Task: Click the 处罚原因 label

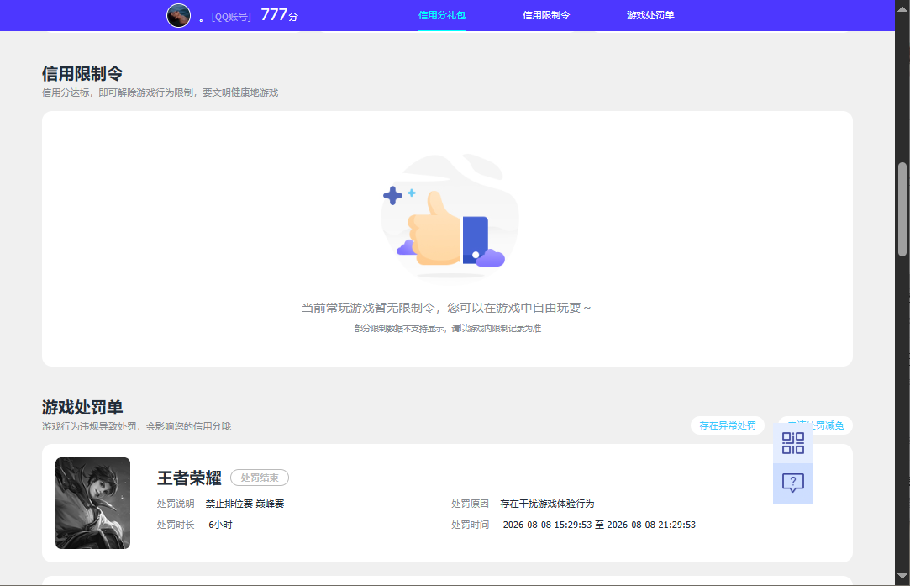Action: (470, 504)
